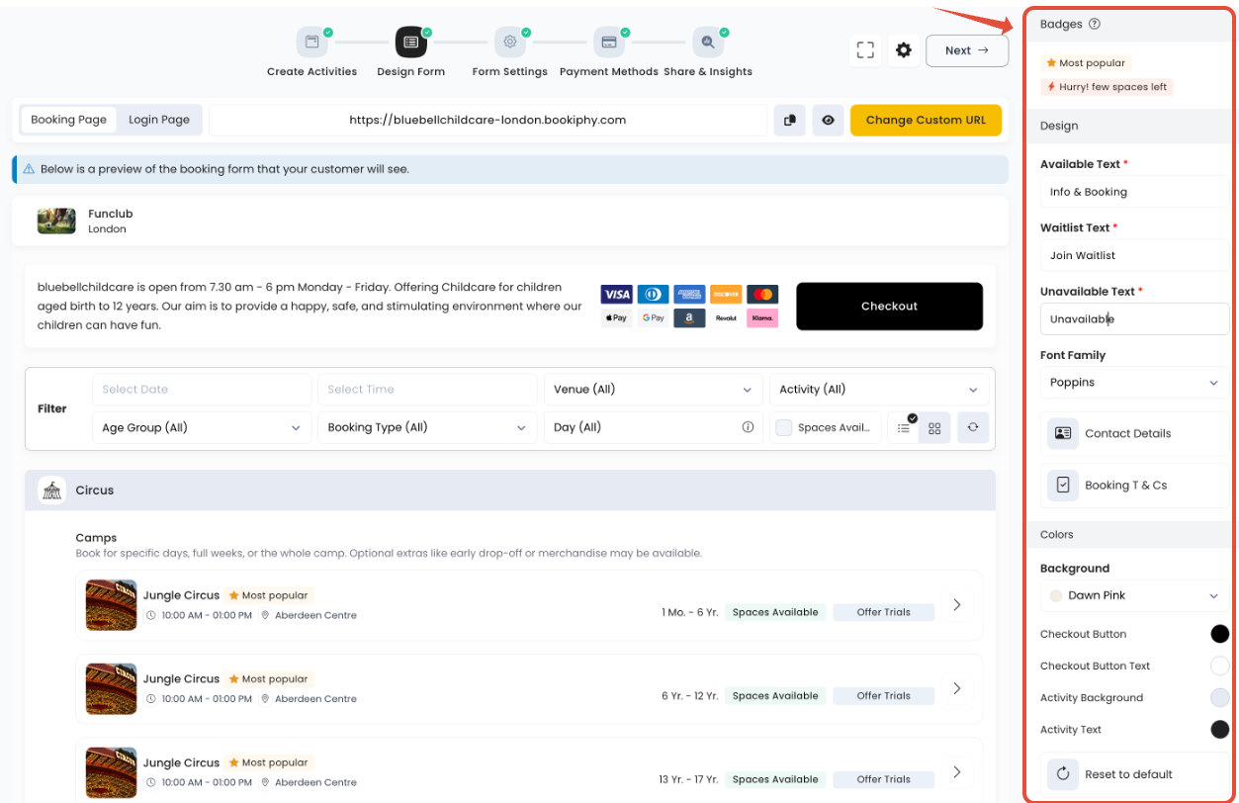Click the Booking T & Cs document icon
The width and height of the screenshot is (1239, 803).
click(x=1063, y=485)
